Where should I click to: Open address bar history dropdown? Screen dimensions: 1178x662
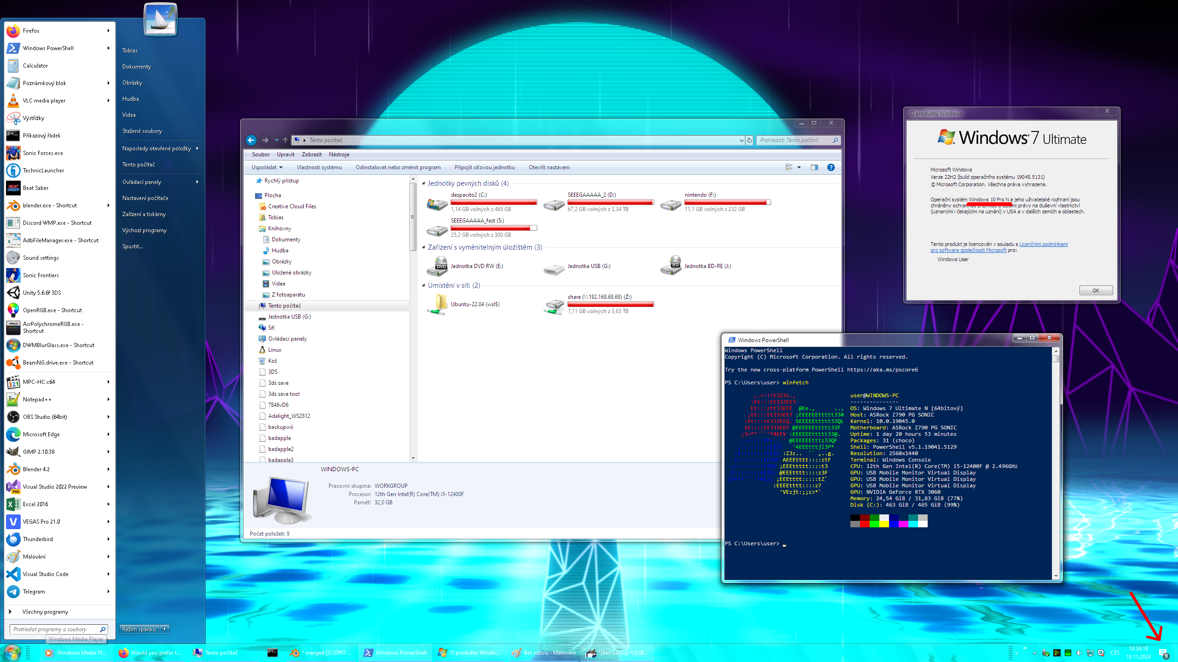pyautogui.click(x=741, y=140)
